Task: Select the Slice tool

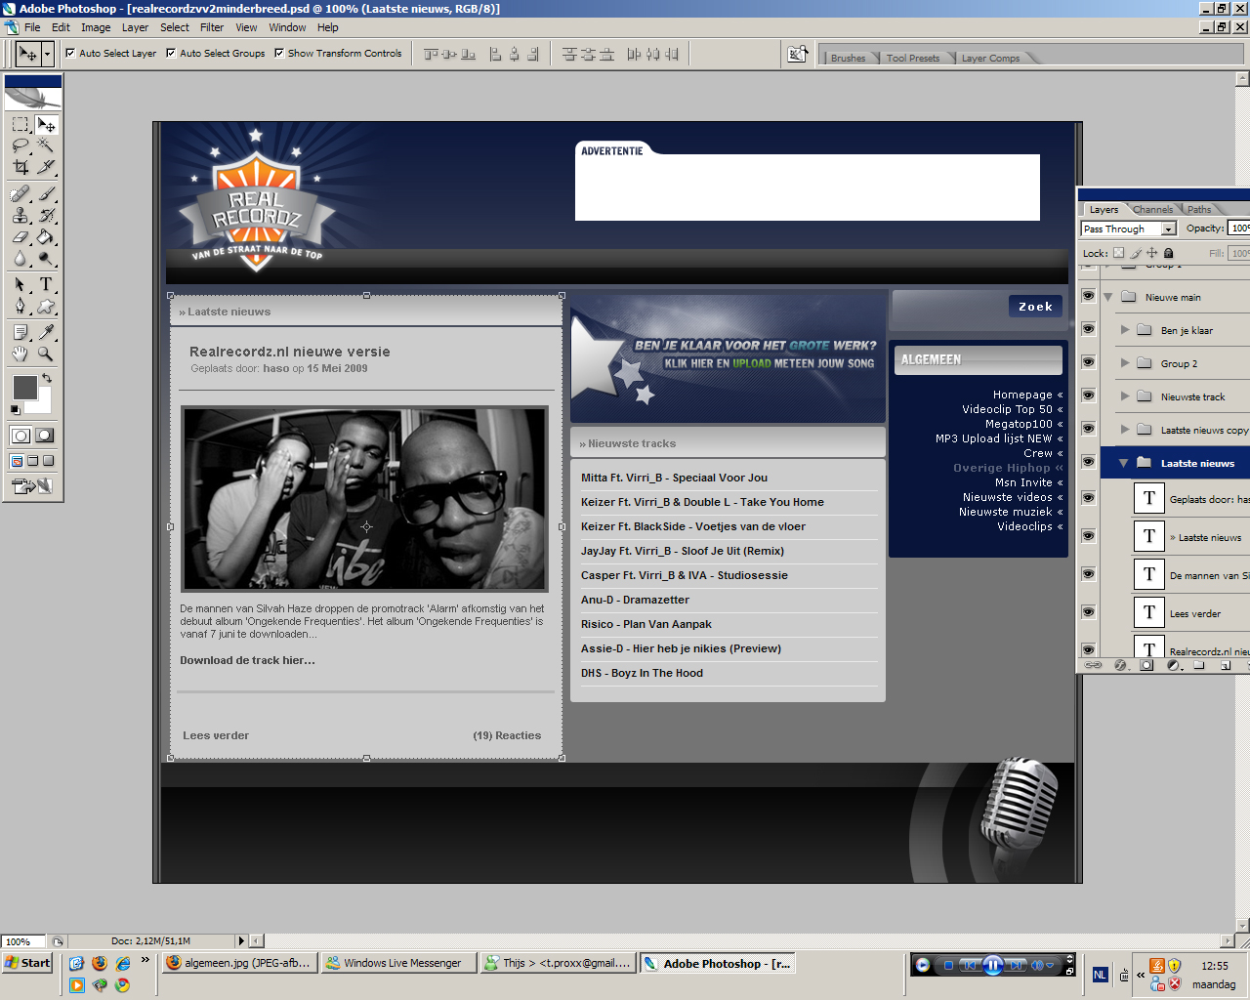Action: (x=46, y=167)
